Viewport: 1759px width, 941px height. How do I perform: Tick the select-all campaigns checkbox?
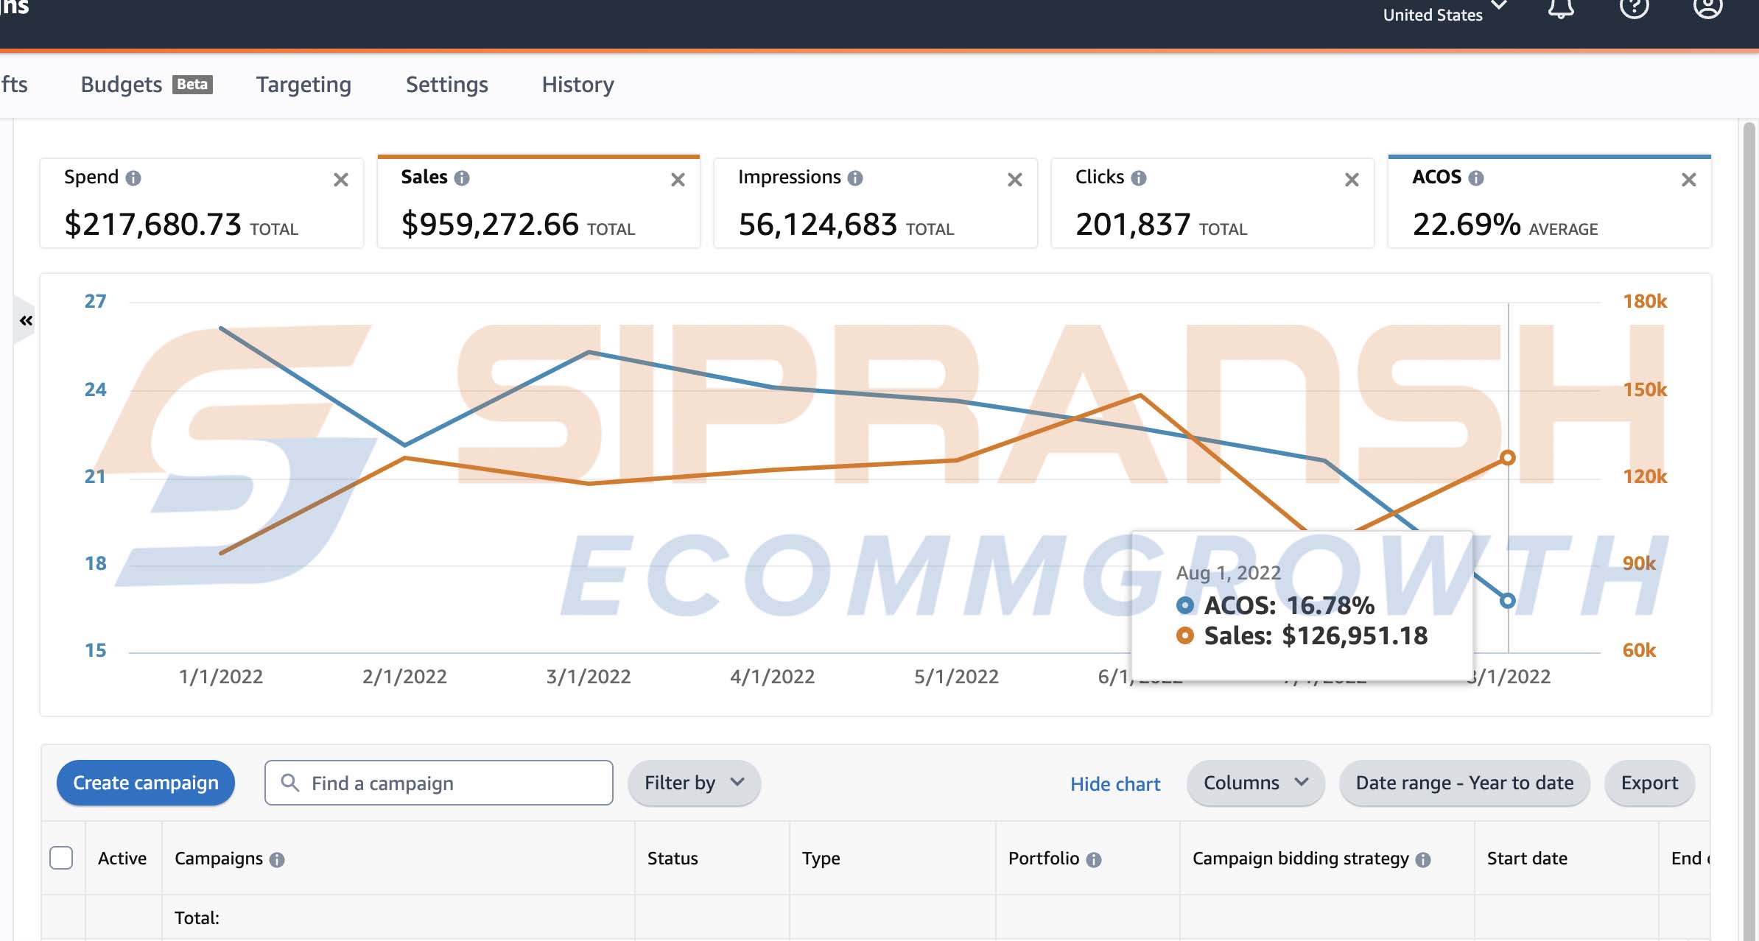[61, 858]
